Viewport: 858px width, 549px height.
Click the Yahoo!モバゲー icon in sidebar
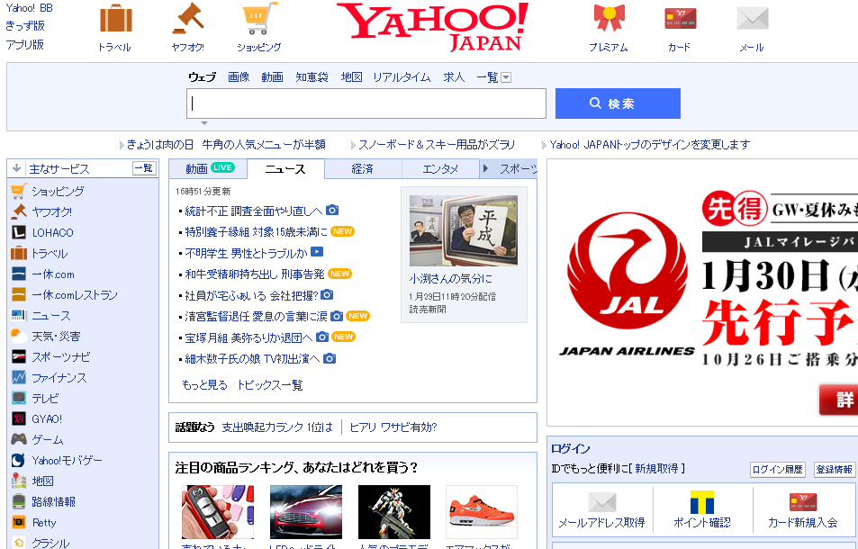19,460
